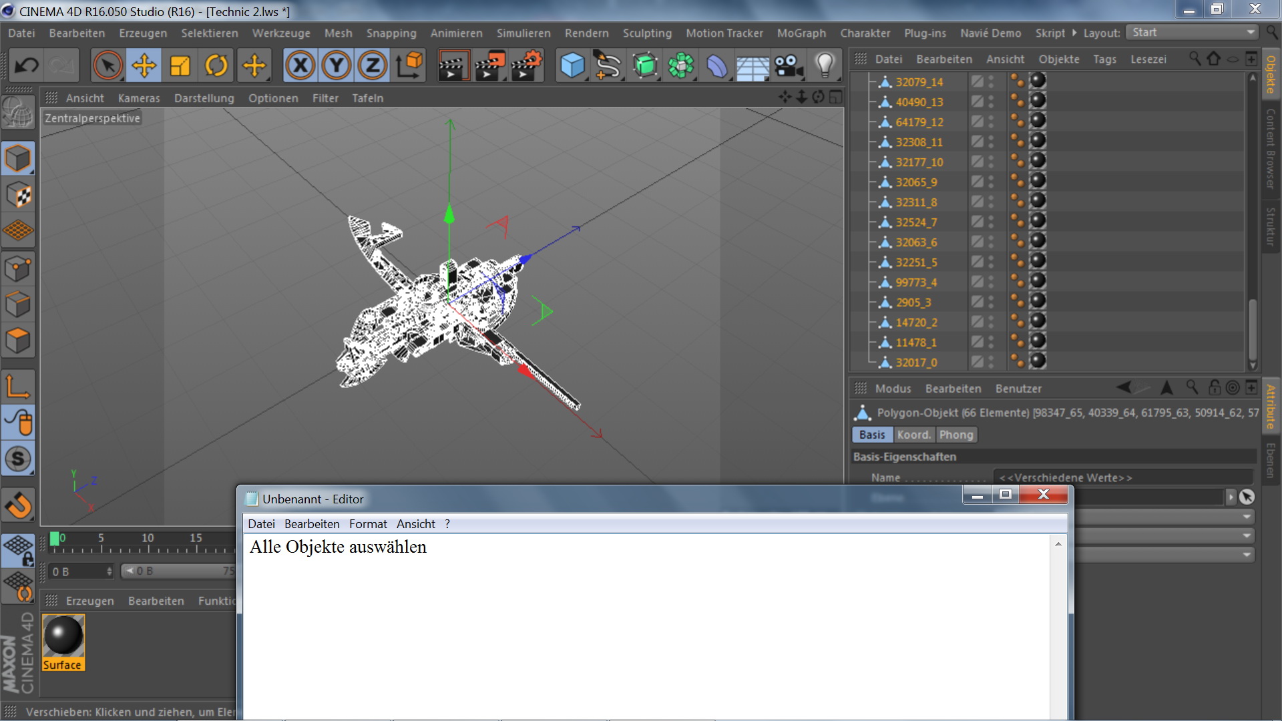Viewport: 1282px width, 721px height.
Task: Open the viewport Kameras menu
Action: (139, 98)
